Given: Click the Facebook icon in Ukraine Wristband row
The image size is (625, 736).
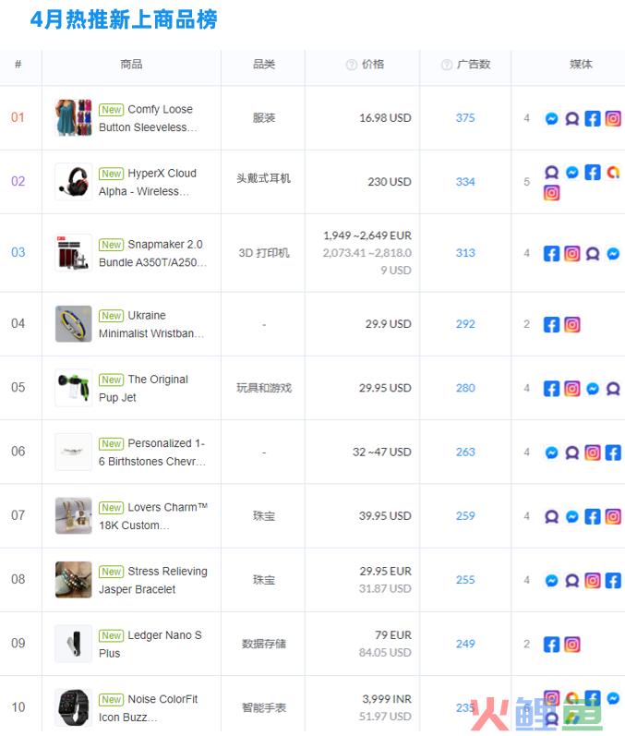Looking at the screenshot, I should pyautogui.click(x=552, y=325).
